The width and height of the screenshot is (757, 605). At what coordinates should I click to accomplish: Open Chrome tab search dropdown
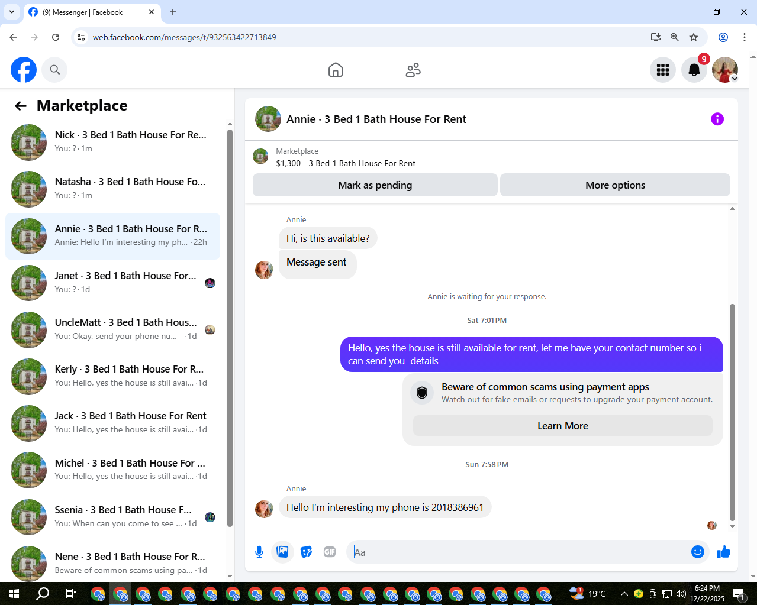pyautogui.click(x=11, y=12)
